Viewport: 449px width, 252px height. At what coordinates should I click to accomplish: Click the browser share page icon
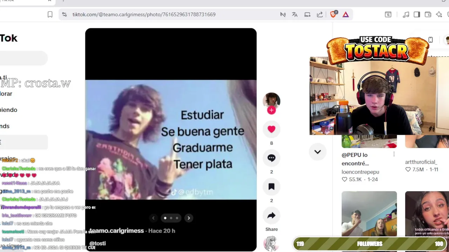[x=320, y=14]
